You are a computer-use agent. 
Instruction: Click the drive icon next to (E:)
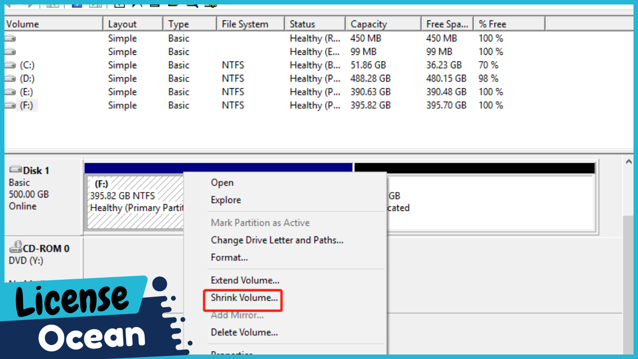[x=9, y=92]
